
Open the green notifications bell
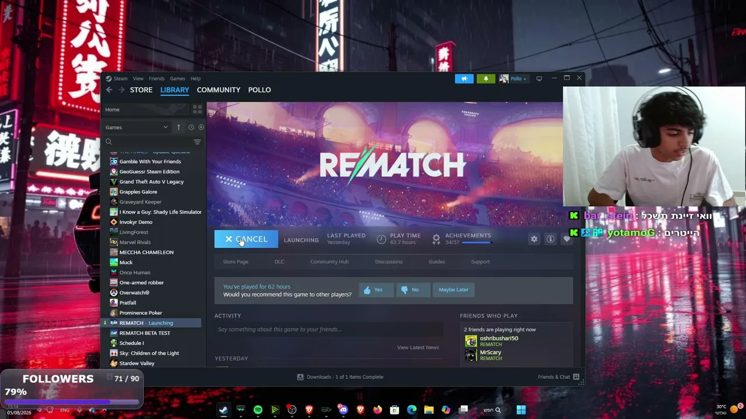(x=486, y=79)
